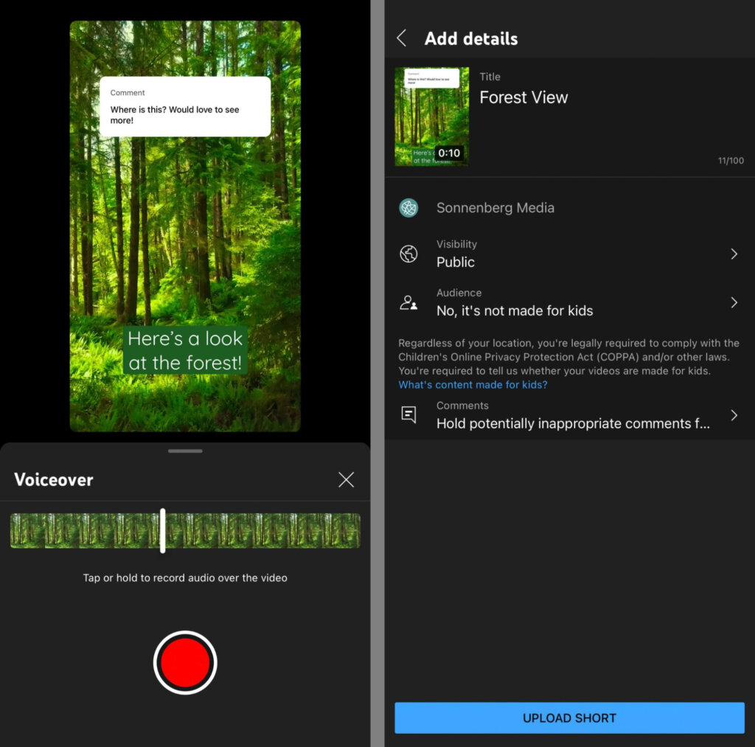Edit the Forest View title field

[x=523, y=97]
